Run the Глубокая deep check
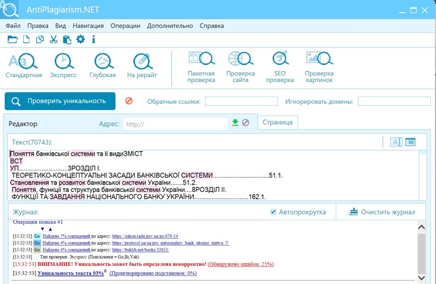The width and height of the screenshot is (436, 284). click(103, 66)
